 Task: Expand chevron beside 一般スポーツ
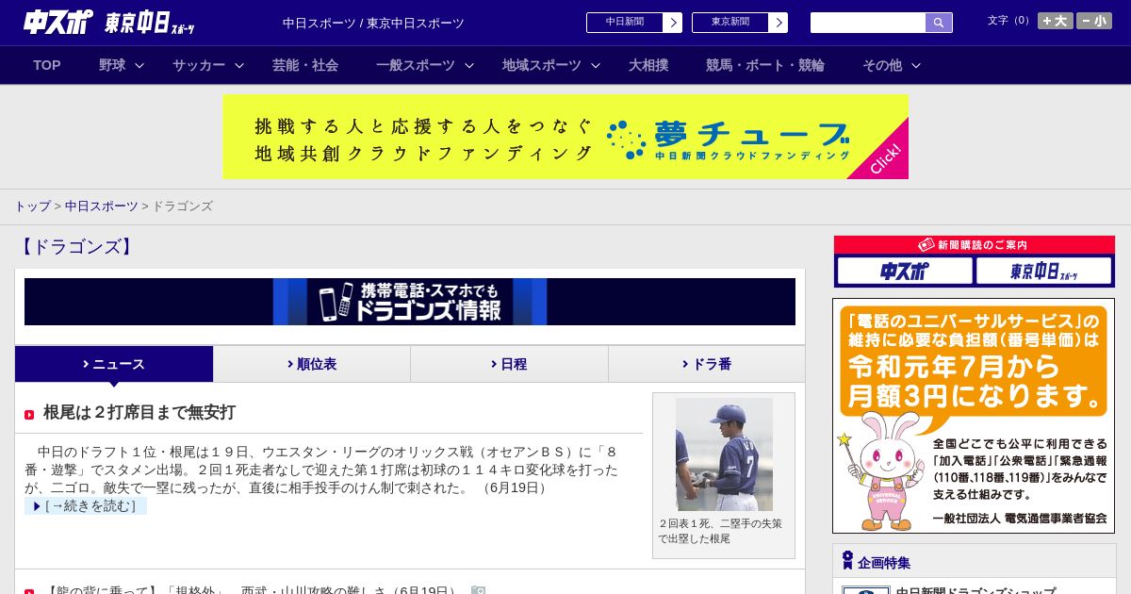point(469,65)
